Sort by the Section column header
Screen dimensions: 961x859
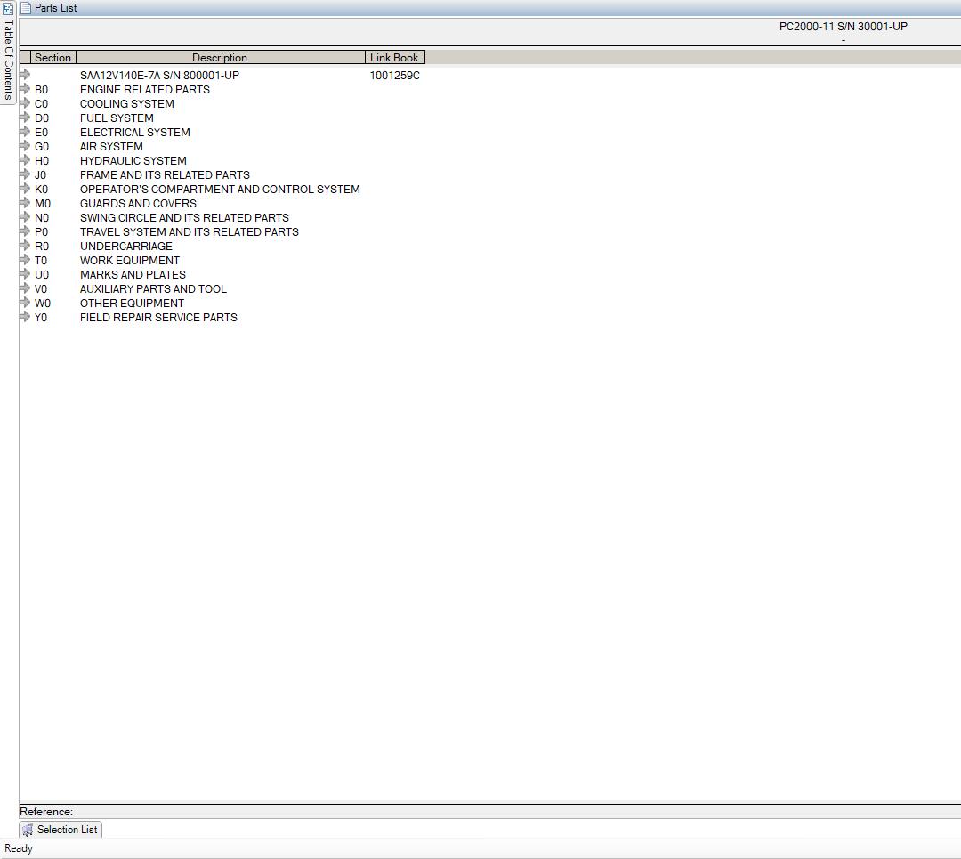tap(52, 58)
